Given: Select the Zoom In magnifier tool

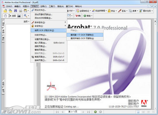Looking at the screenshot, I should (25, 16).
